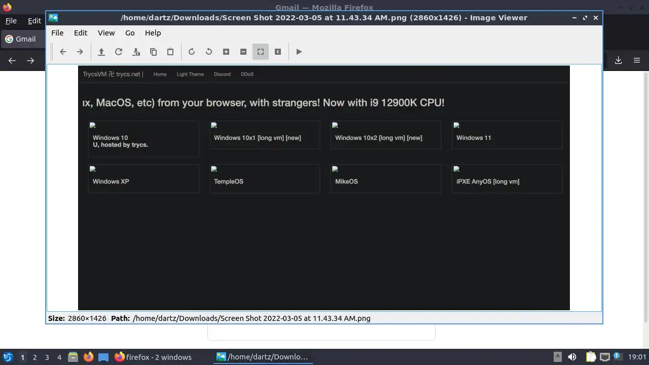Open the network tray icon
Image resolution: width=649 pixels, height=365 pixels.
604,357
